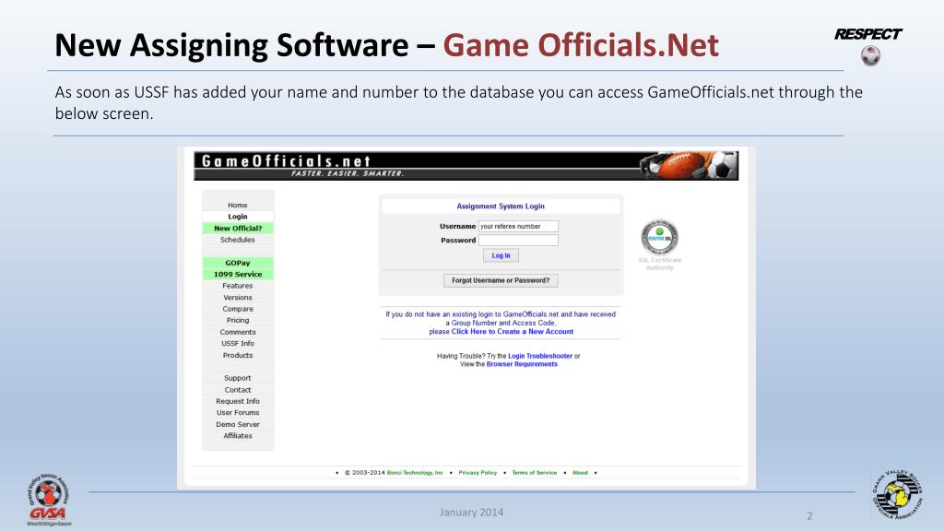The height and width of the screenshot is (531, 944).
Task: Open the 1099 Service menu item
Action: point(238,275)
